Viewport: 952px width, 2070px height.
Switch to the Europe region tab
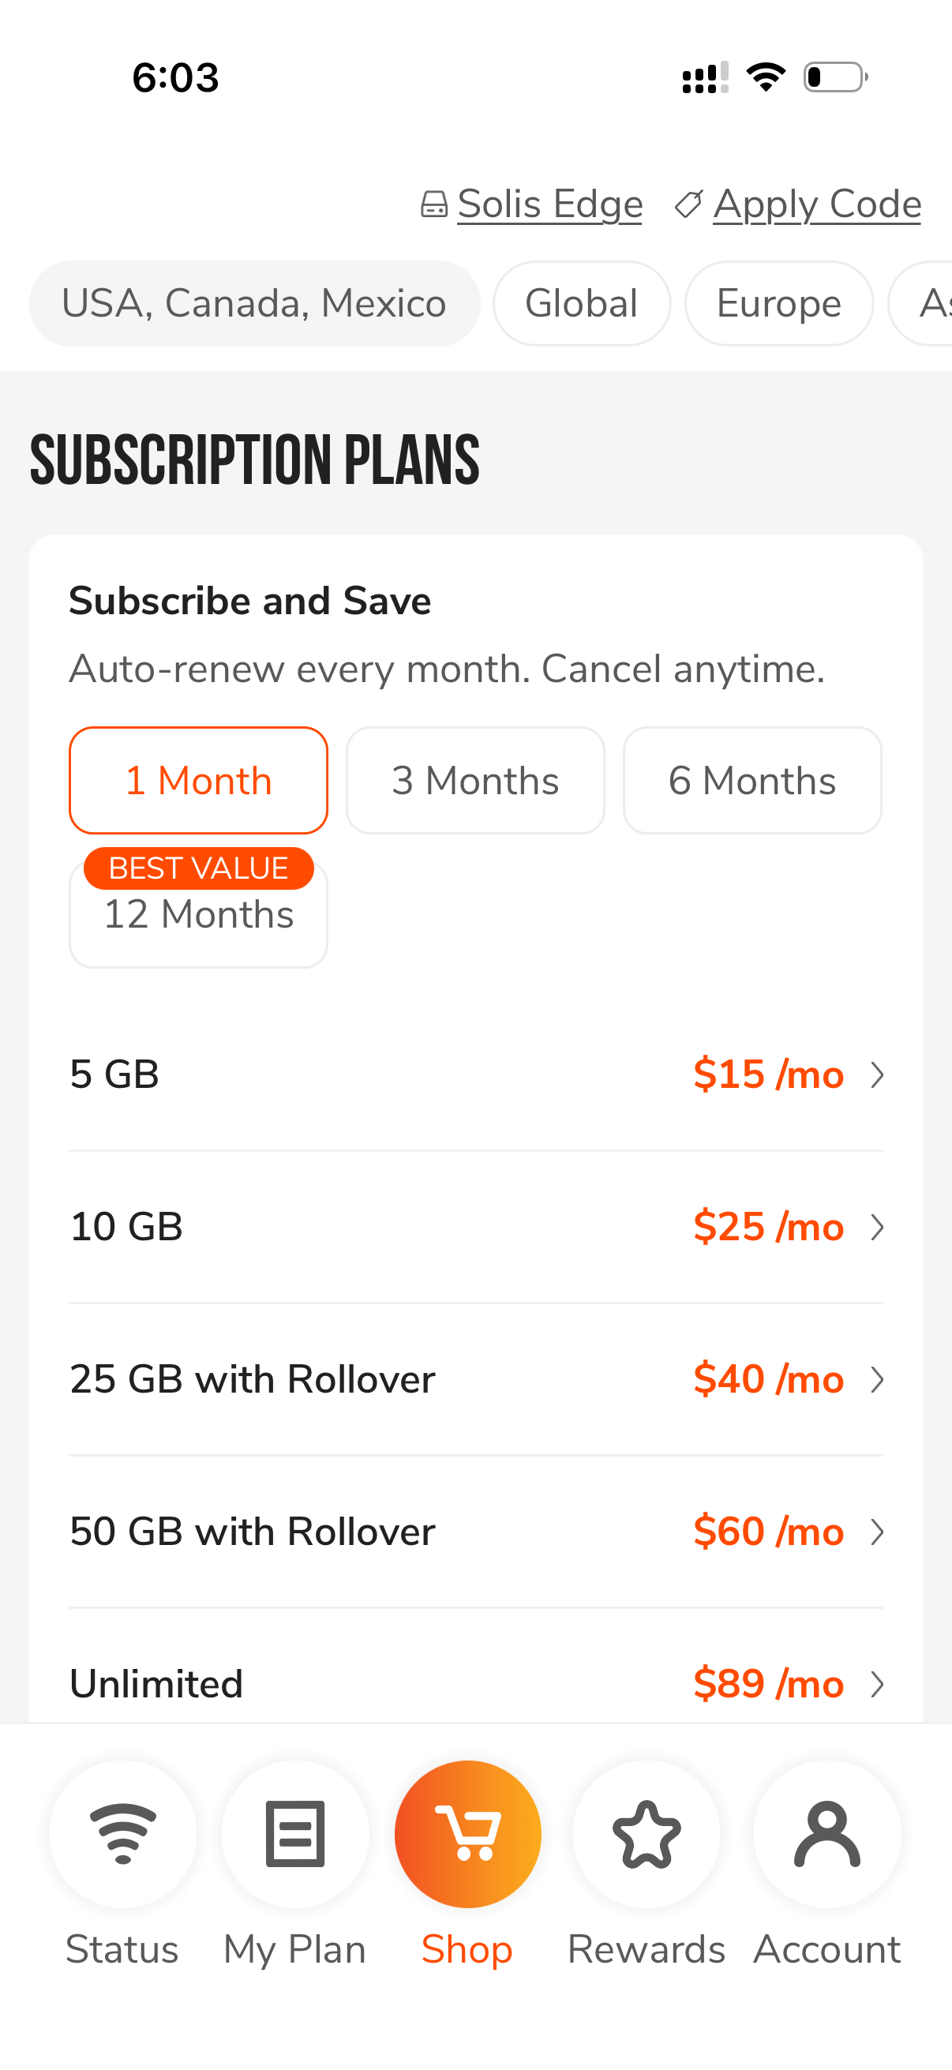pos(779,304)
